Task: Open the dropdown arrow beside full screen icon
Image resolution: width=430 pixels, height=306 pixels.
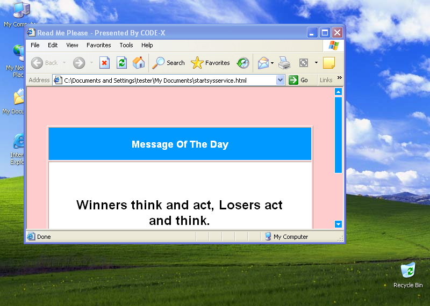Action: tap(316, 63)
